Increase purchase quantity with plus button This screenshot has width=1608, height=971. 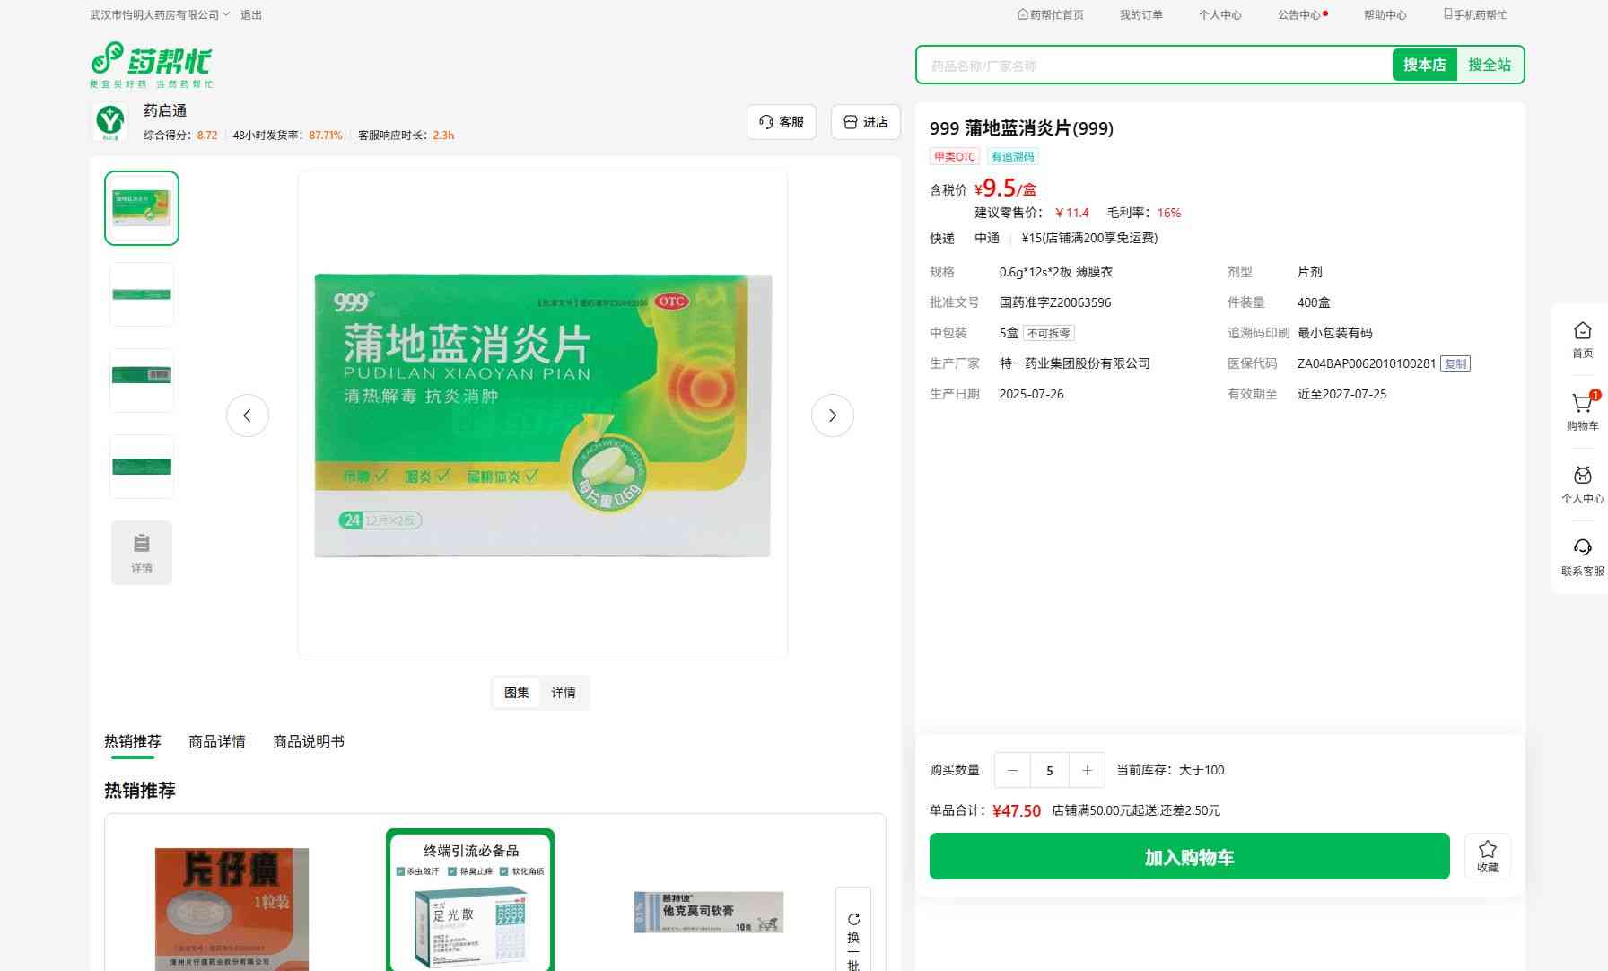1087,770
